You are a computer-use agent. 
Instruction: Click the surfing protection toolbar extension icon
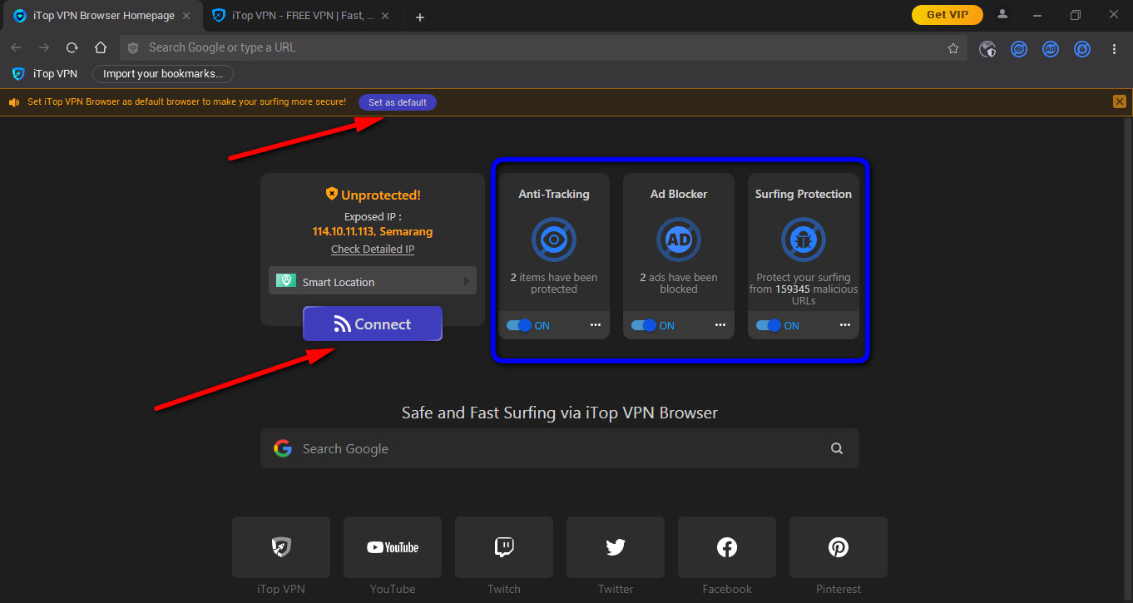tap(1082, 49)
